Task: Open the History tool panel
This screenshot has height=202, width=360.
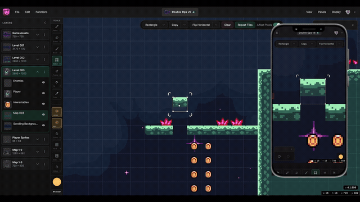Action: (x=57, y=168)
